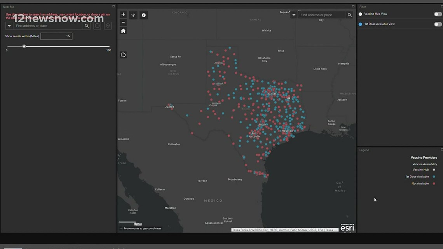Click the Oklahoma City map label
The width and height of the screenshot is (443, 249).
pos(264,59)
